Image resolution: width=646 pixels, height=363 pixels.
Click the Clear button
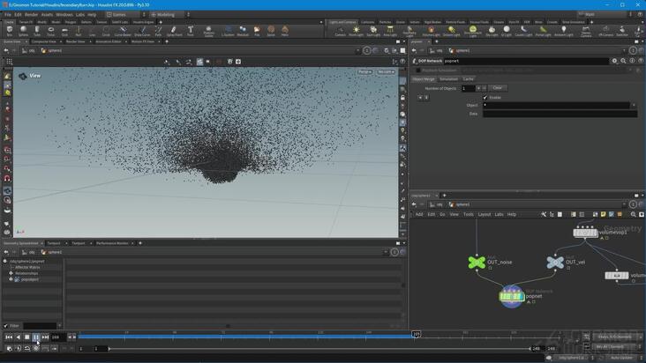(x=497, y=88)
